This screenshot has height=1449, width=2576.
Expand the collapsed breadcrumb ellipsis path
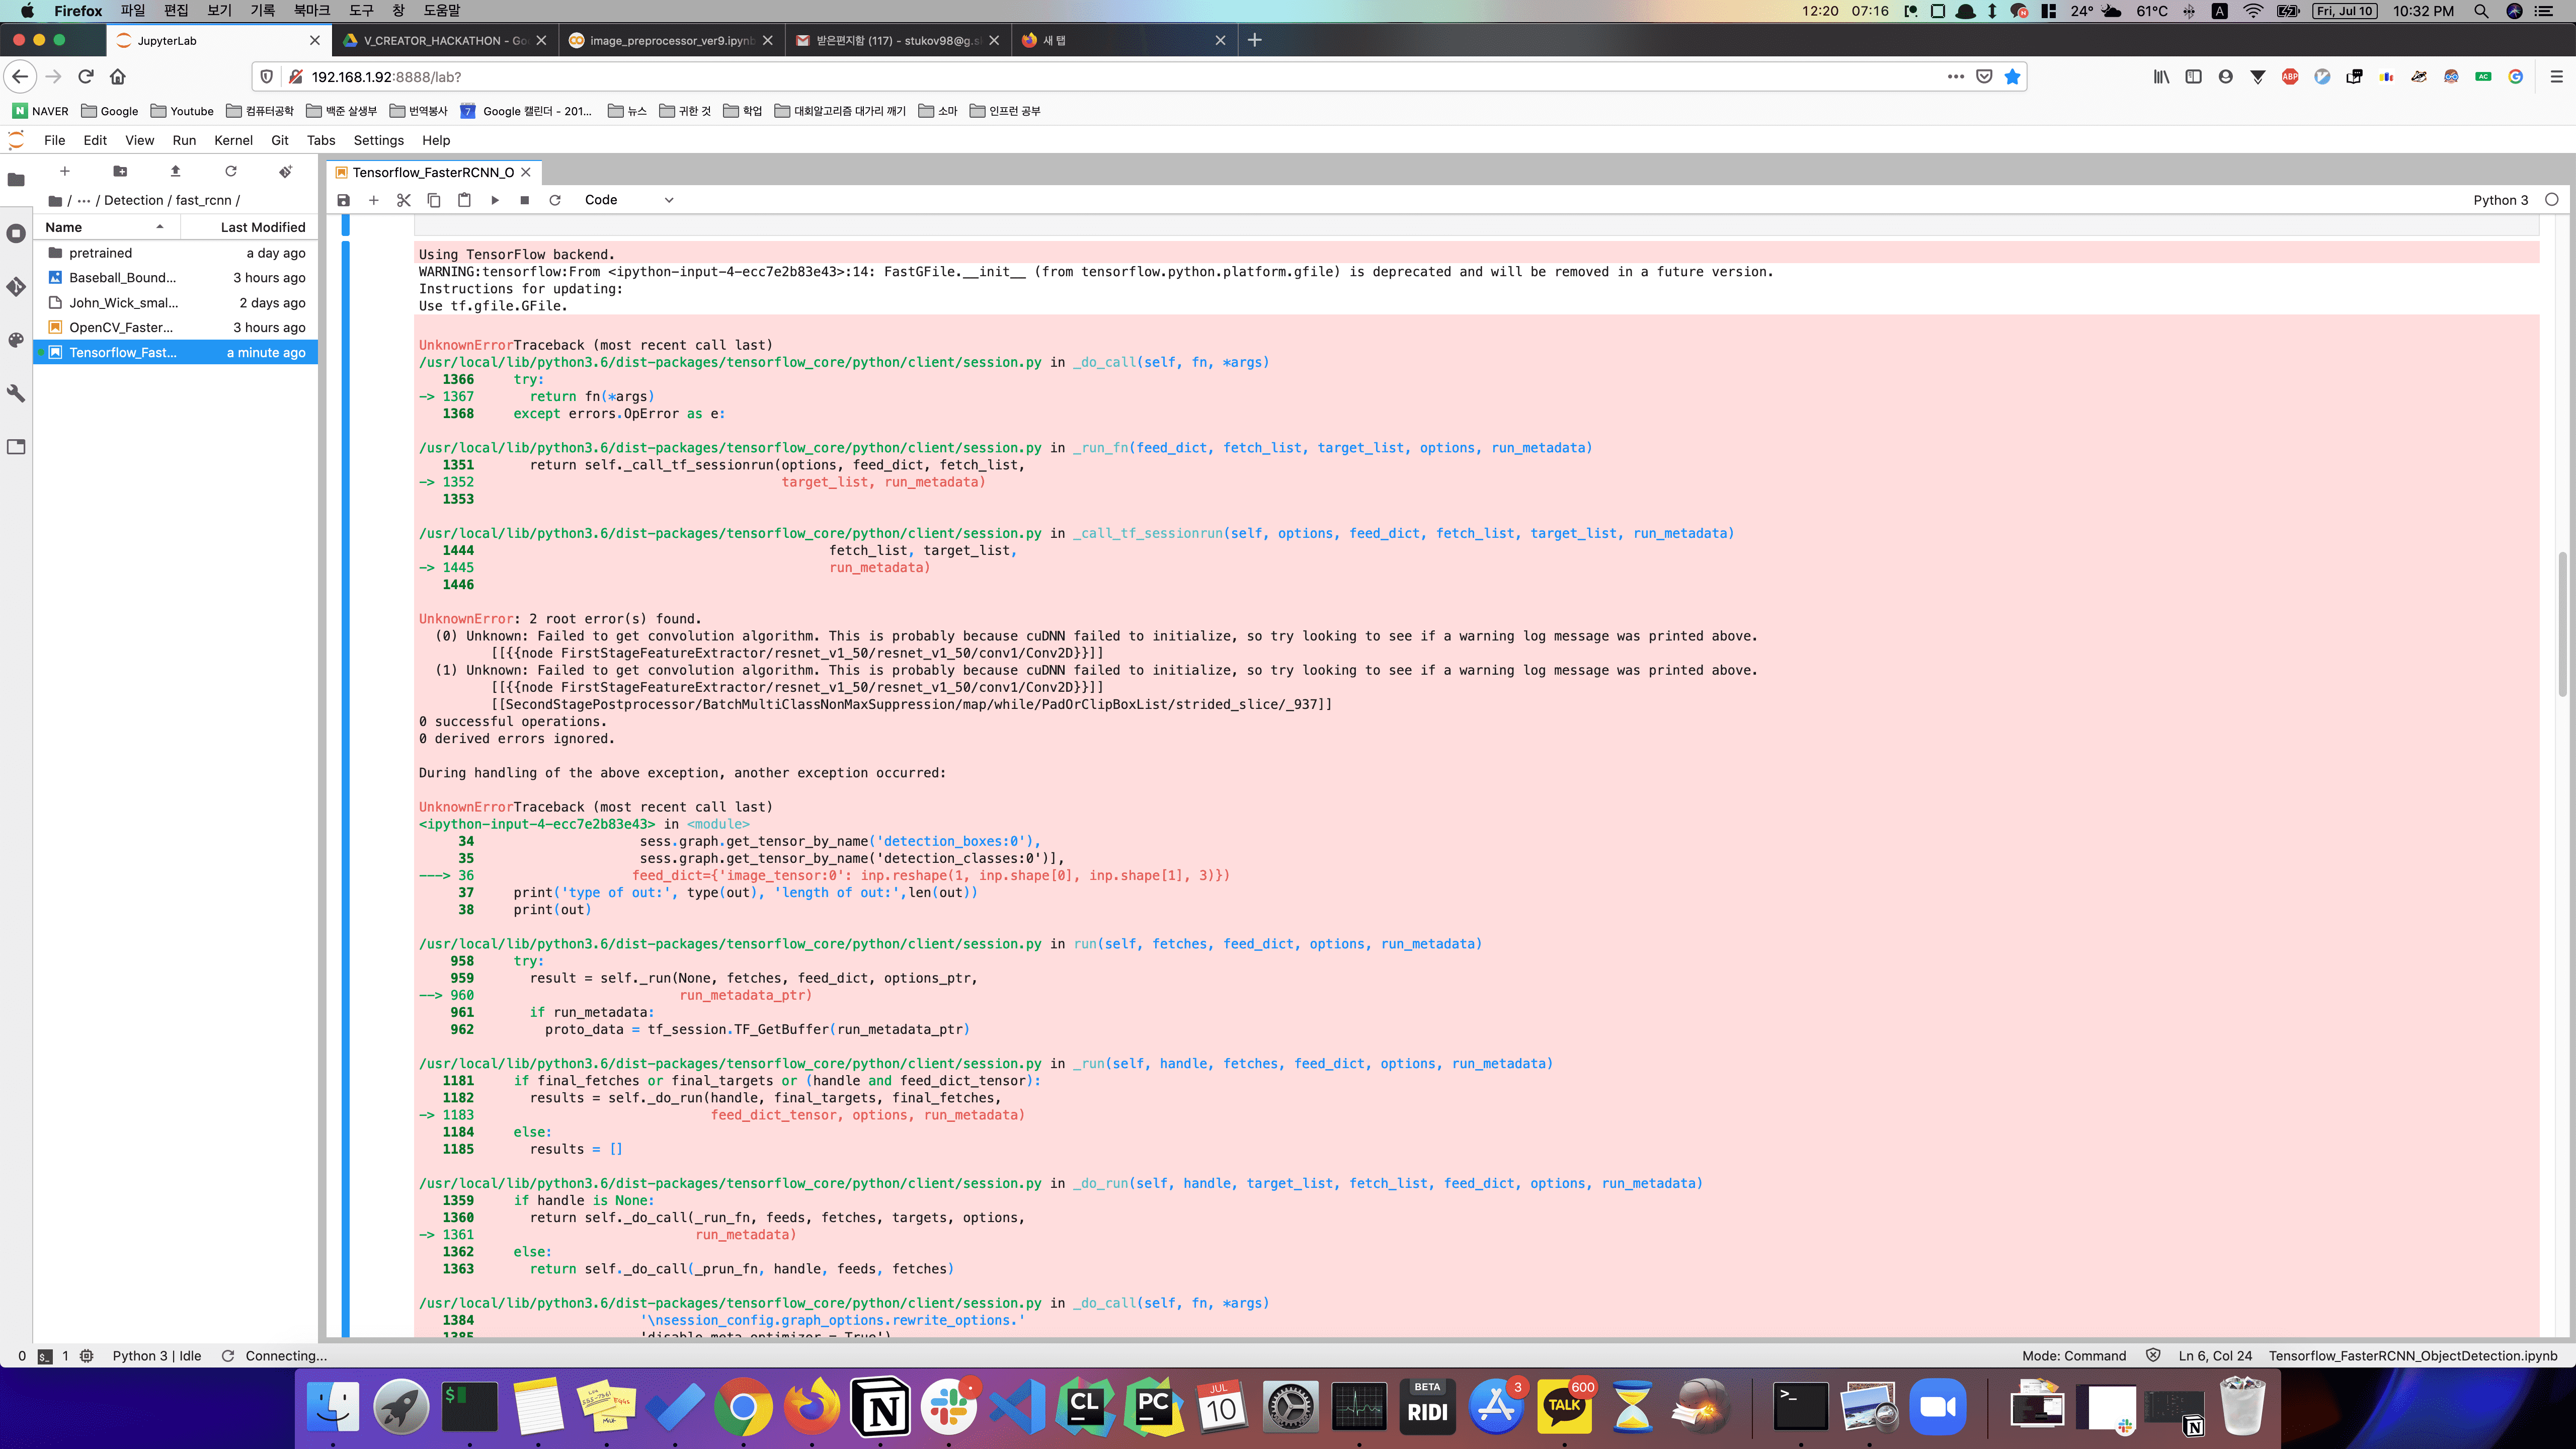84,200
